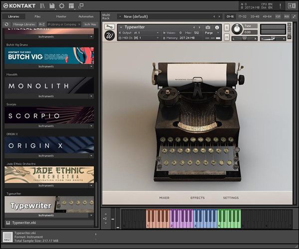Open Monolith Instruments dropdown arrow
Viewport: 299px width, 249px height.
pyautogui.click(x=91, y=96)
